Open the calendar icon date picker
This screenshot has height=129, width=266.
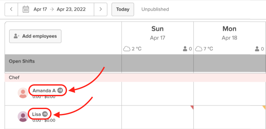(26, 9)
